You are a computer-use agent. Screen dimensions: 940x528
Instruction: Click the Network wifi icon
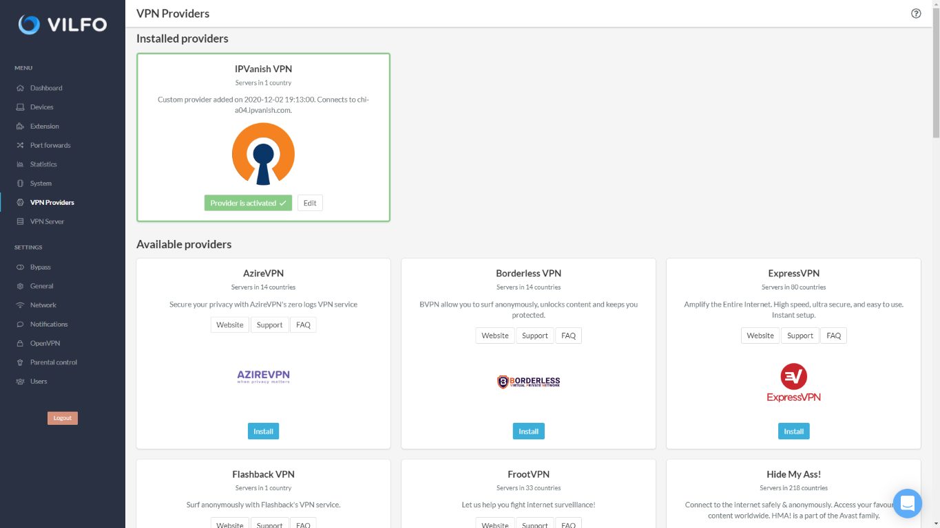click(21, 305)
